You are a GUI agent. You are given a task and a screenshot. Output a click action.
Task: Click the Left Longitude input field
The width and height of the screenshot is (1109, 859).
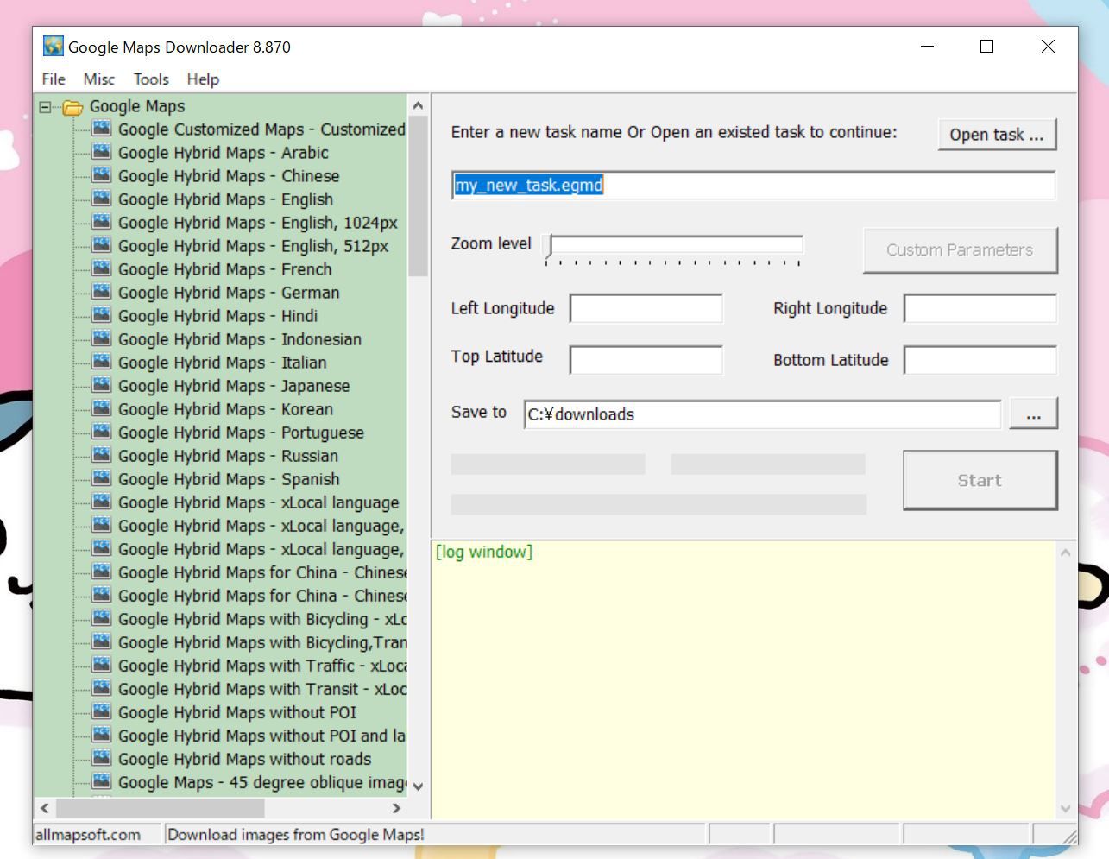646,308
